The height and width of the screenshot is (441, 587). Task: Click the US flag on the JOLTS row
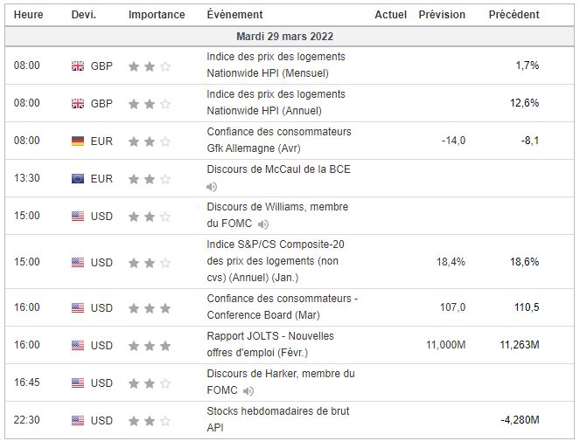click(78, 346)
